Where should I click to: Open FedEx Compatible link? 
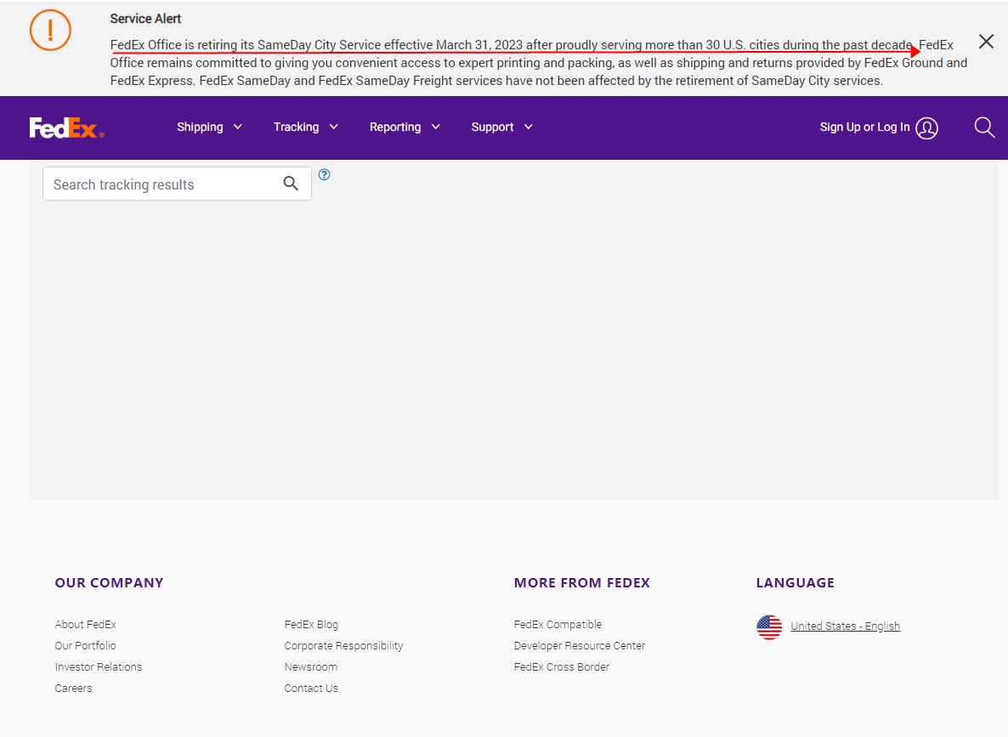pos(558,625)
